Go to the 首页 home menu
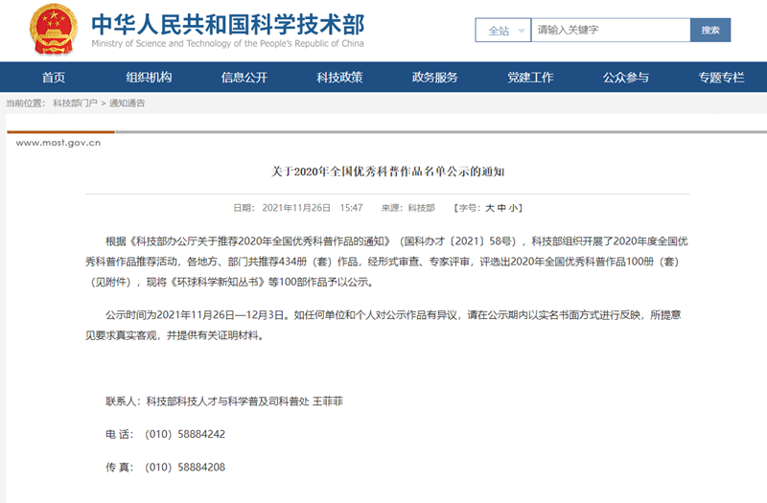This screenshot has width=767, height=503. [x=54, y=78]
